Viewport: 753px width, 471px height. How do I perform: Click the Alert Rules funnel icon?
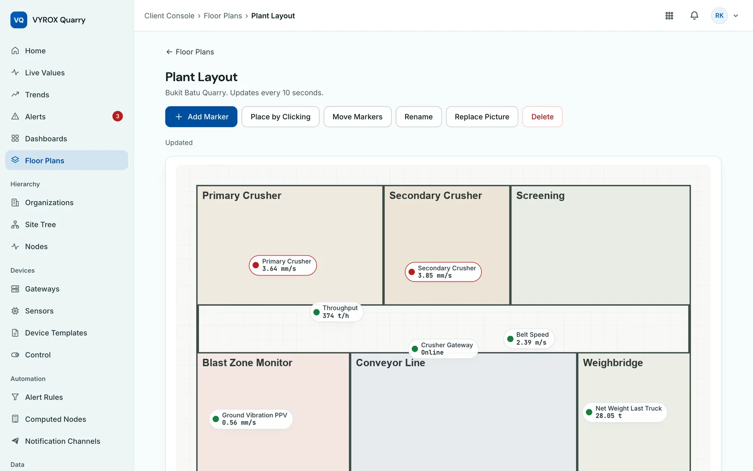pyautogui.click(x=15, y=397)
